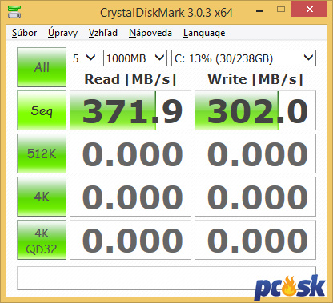Image resolution: width=333 pixels, height=303 pixels.
Task: Open the Nápoveda menu
Action: pyautogui.click(x=150, y=33)
